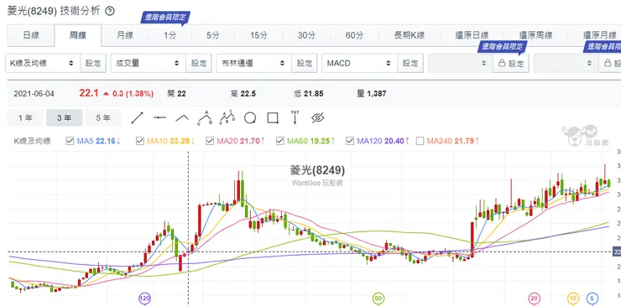
Task: Select the TXT text annotation tool
Action: point(295,117)
